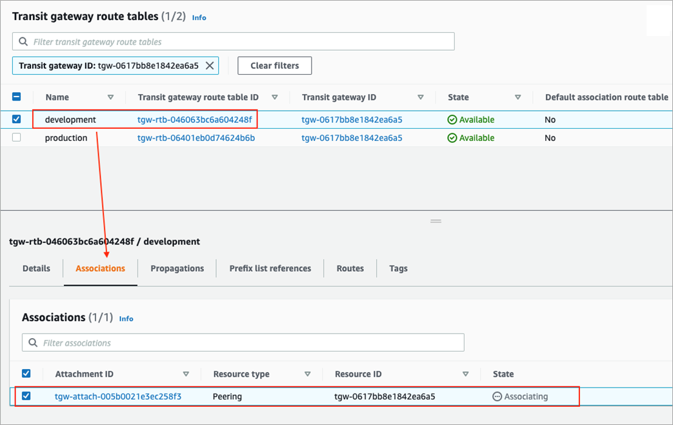
Task: Open the State column filter dropdown
Action: coord(518,97)
